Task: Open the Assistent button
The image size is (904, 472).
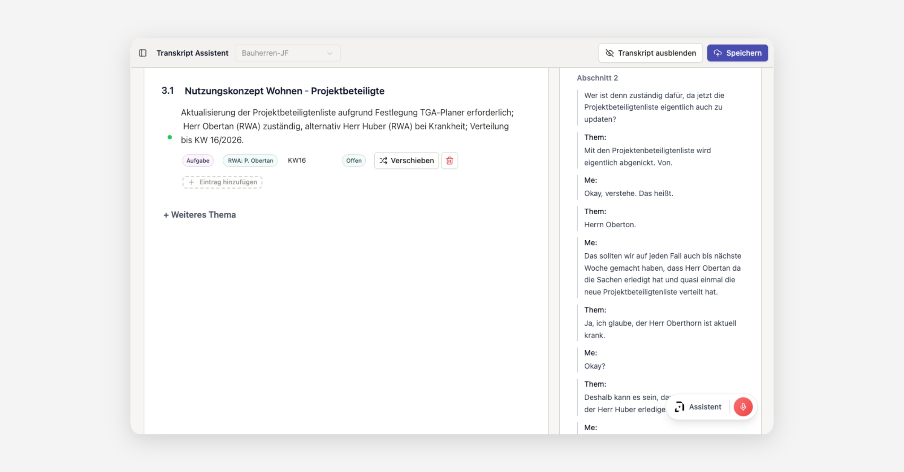Action: coord(699,407)
